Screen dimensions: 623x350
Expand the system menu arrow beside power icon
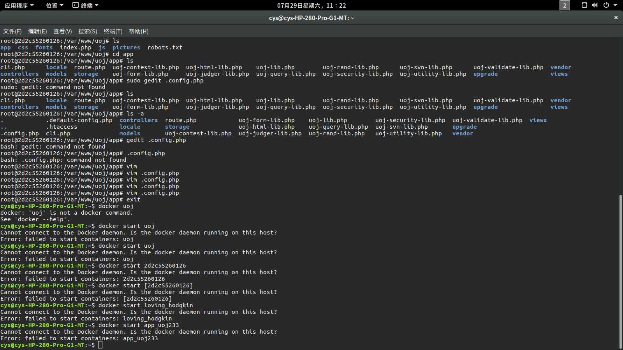click(615, 5)
